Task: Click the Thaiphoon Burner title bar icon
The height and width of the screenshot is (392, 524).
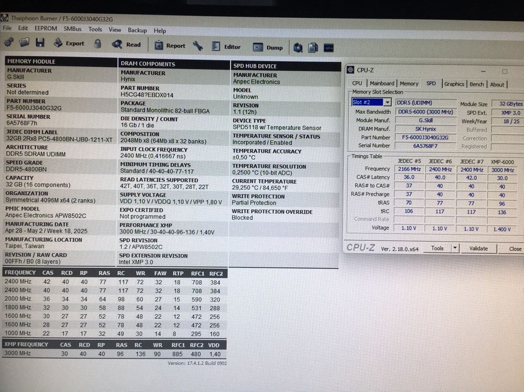Action: click(x=4, y=18)
